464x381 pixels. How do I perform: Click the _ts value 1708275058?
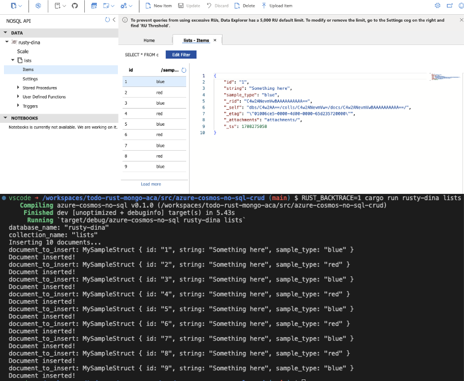coord(254,126)
